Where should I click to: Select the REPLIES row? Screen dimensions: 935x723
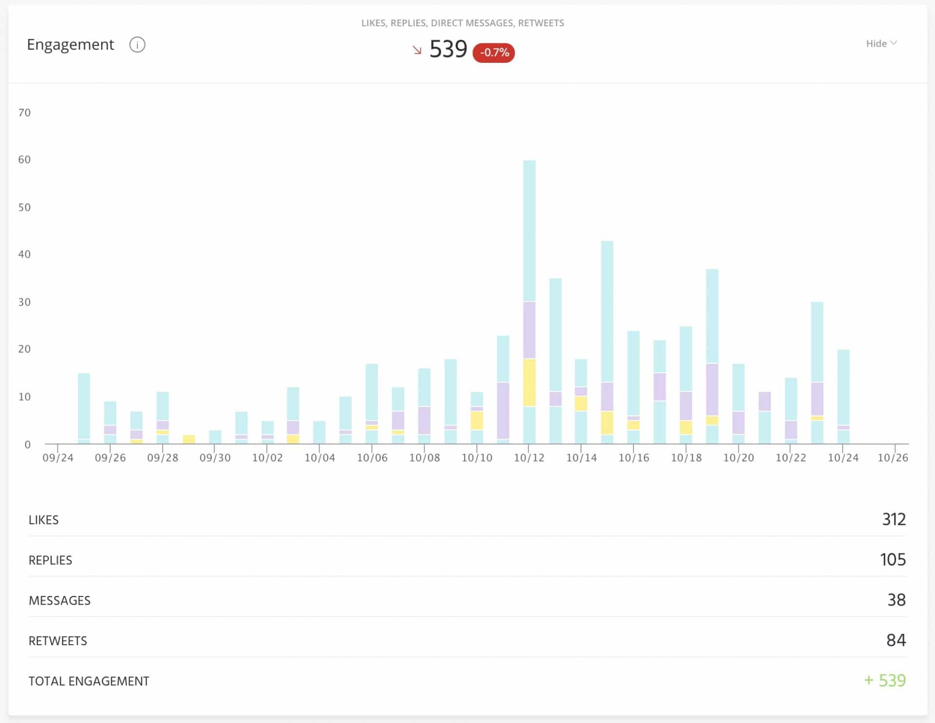(467, 560)
